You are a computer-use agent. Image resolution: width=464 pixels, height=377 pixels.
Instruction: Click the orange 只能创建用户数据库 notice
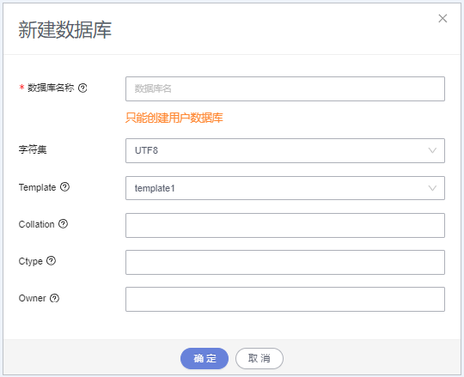coord(174,118)
